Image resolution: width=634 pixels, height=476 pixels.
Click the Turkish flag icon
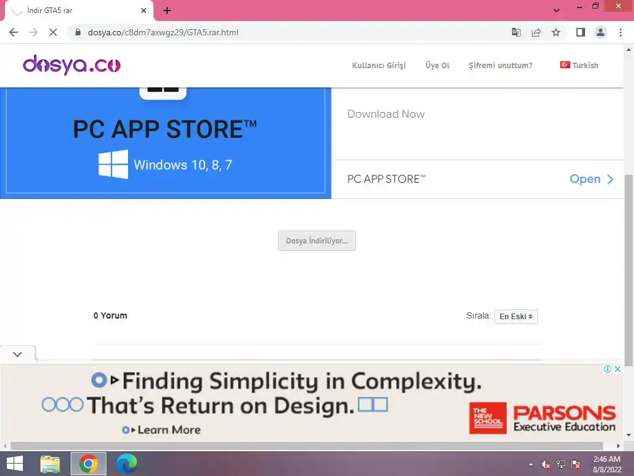[565, 64]
